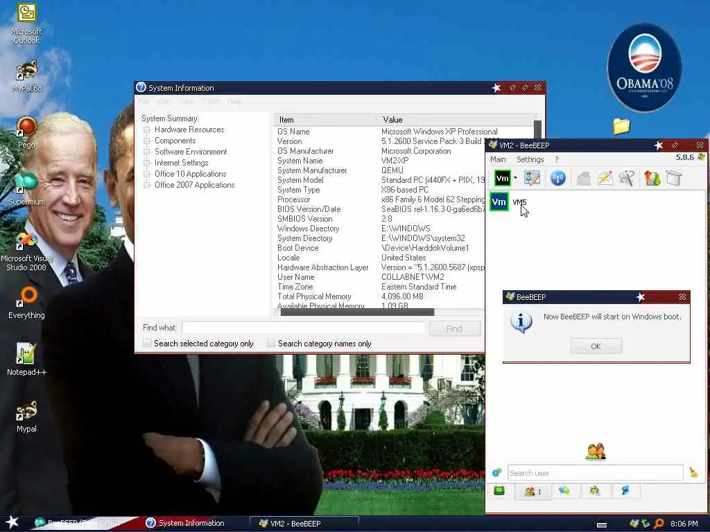The width and height of the screenshot is (710, 532).
Task: Select the Notepad++ desktop icon
Action: pyautogui.click(x=26, y=360)
